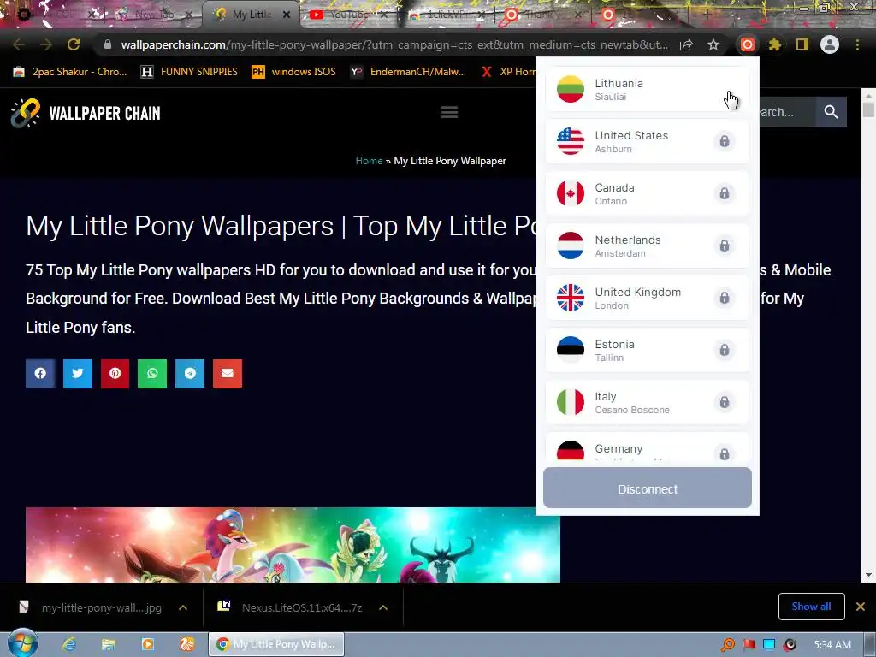
Task: Close the downloads bar
Action: click(861, 607)
